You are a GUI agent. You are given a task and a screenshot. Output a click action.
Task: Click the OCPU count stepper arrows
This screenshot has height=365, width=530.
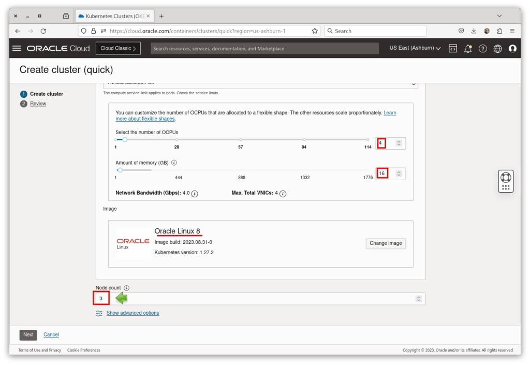tap(399, 143)
